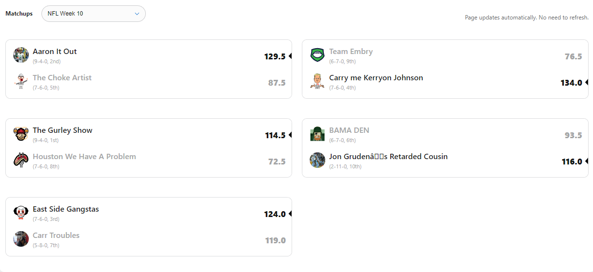The height and width of the screenshot is (272, 593).
Task: Open the NFL Week 10 matchups dropdown
Action: pos(94,14)
